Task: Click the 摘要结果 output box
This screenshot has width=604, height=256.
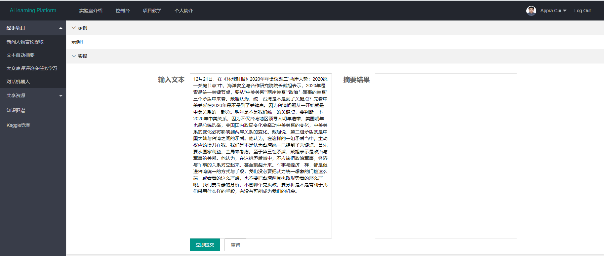Action: [446, 156]
